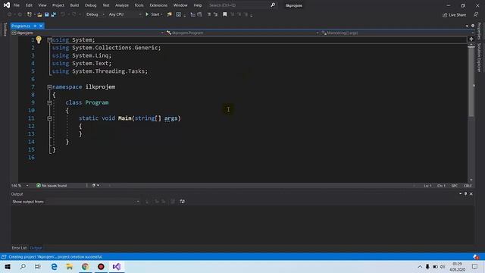Click the split editor icon above scrollbar
The image size is (485, 273).
471,39
